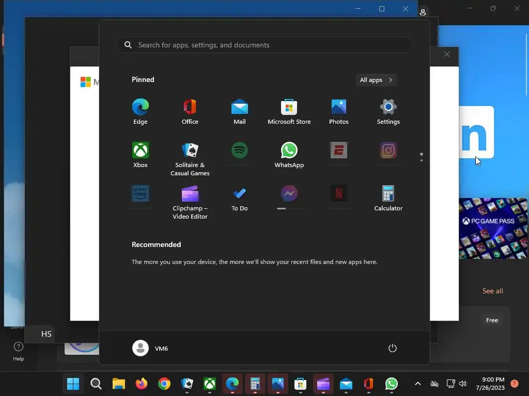Open network status in system tray

coord(450,384)
